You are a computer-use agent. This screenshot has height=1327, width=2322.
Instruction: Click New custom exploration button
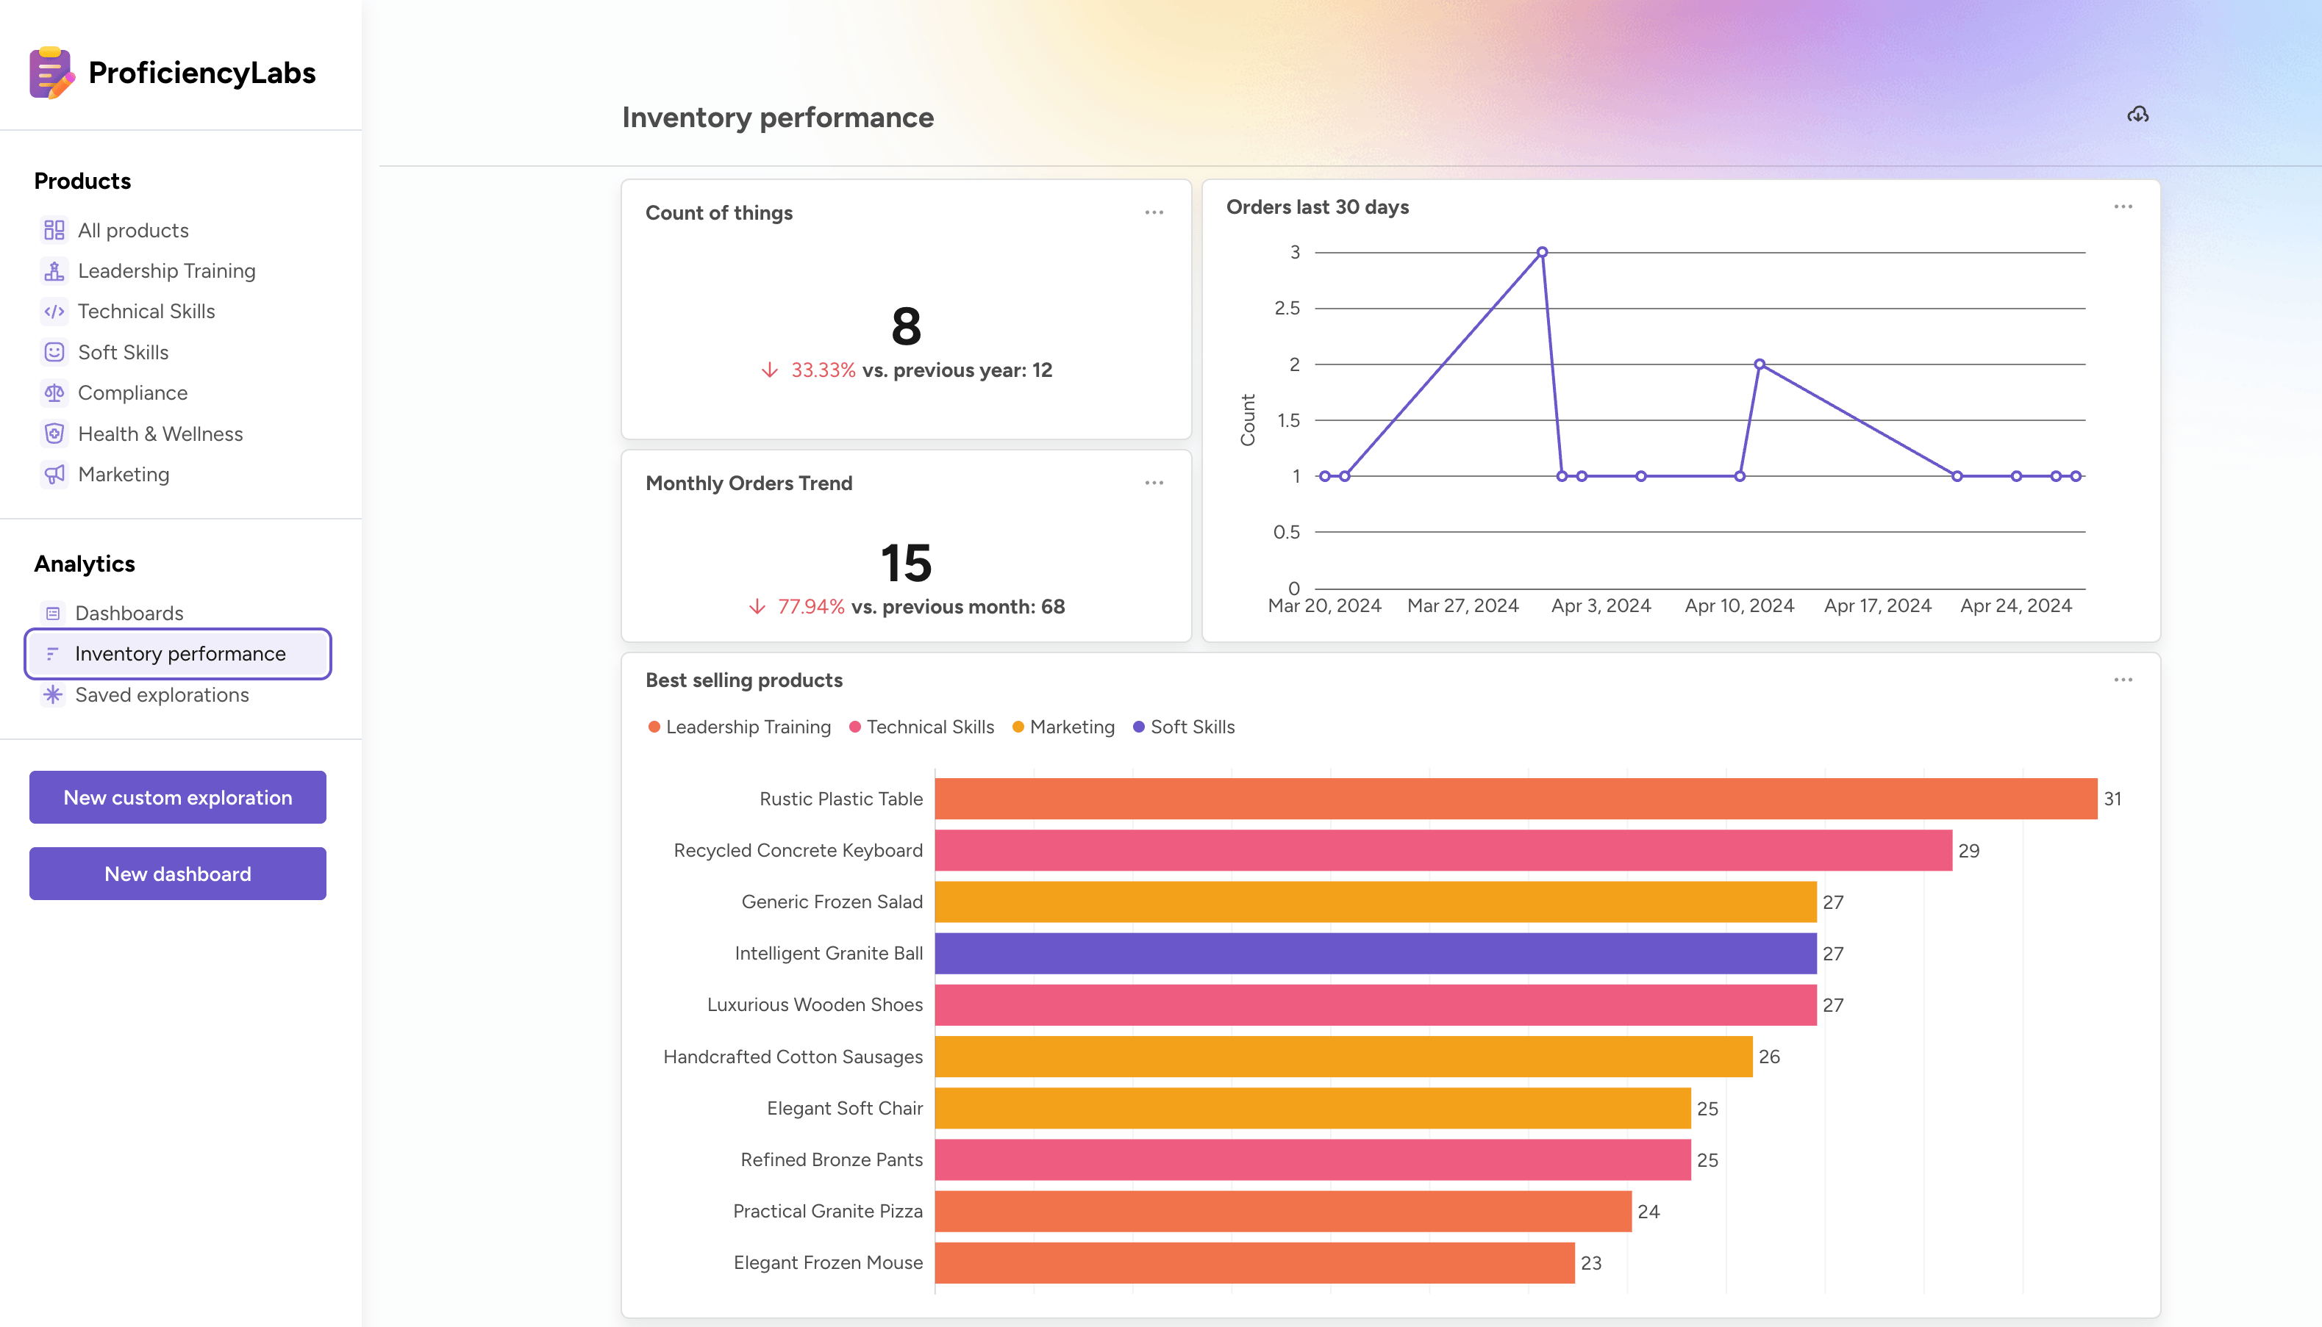pos(178,797)
